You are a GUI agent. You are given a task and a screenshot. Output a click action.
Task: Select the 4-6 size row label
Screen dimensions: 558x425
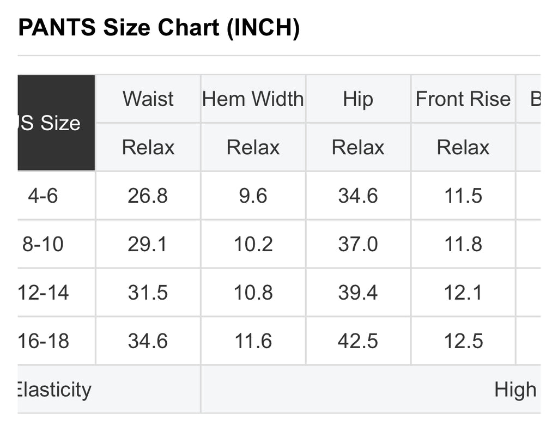[x=43, y=196]
